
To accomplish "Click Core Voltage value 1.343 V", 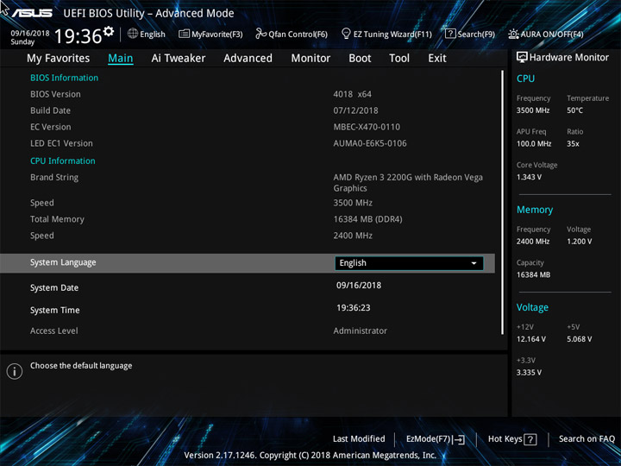I will 529,177.
